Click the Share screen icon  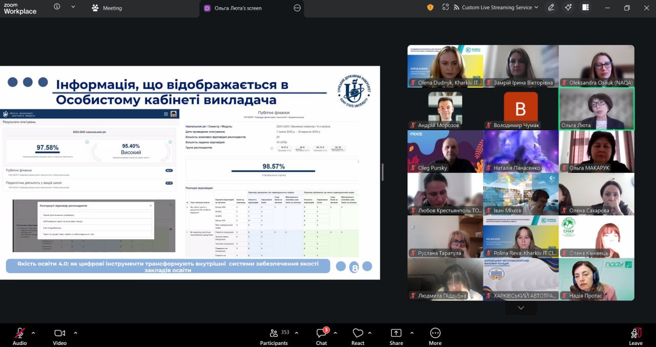396,336
